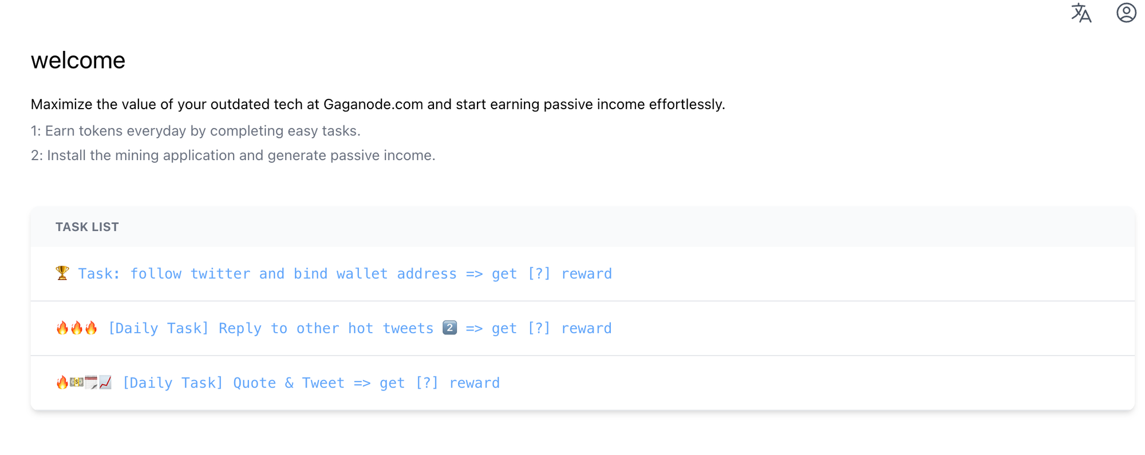The width and height of the screenshot is (1145, 455).
Task: Click the Gaganode.com passive income description line
Action: coord(378,105)
